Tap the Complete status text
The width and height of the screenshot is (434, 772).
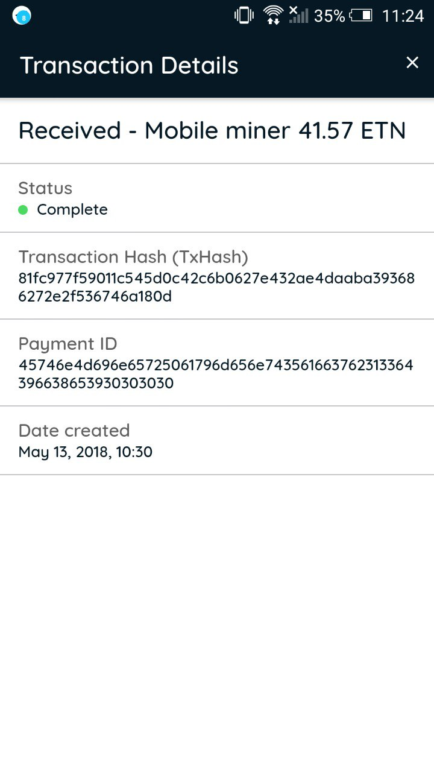coord(72,210)
